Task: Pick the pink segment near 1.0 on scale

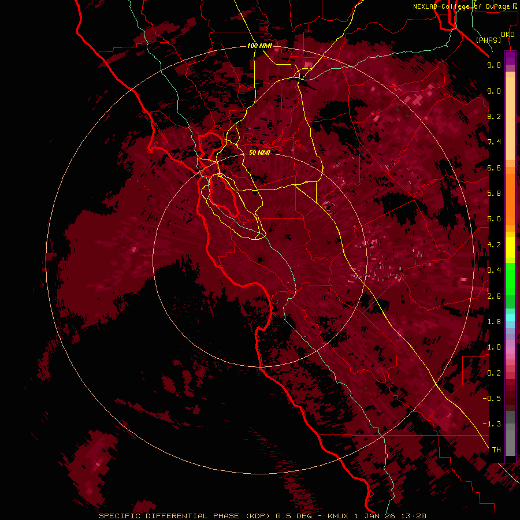Action: click(510, 350)
